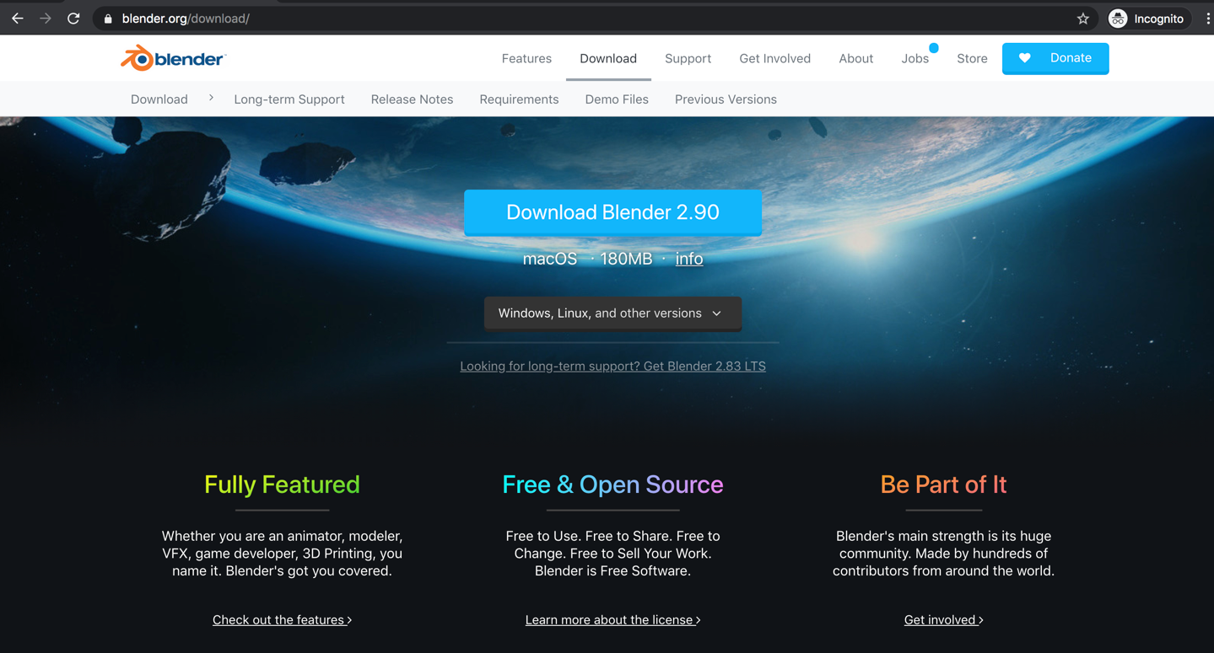Click the Download Blender 2.90 button
The width and height of the screenshot is (1214, 653).
pyautogui.click(x=612, y=212)
